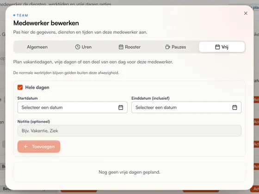Open the Startdatum date field
Image resolution: width=259 pixels, height=194 pixels.
click(73, 107)
